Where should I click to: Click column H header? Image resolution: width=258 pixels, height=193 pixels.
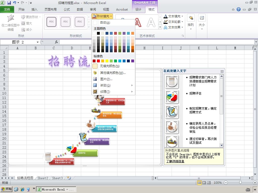(x=144, y=48)
